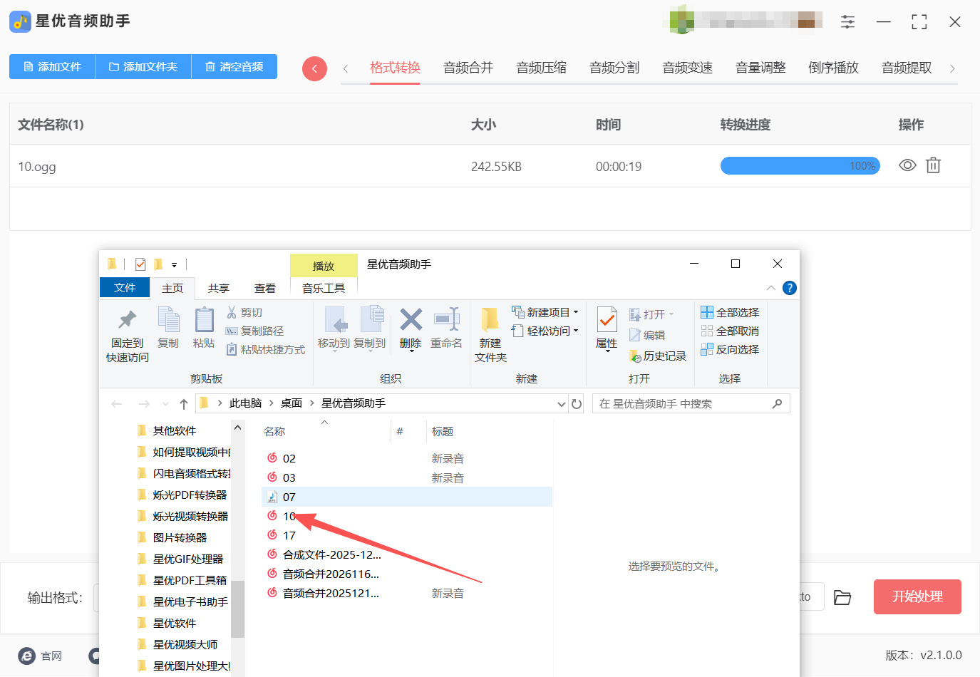Refresh the Explorer address bar location
This screenshot has height=677, width=980.
tap(577, 404)
